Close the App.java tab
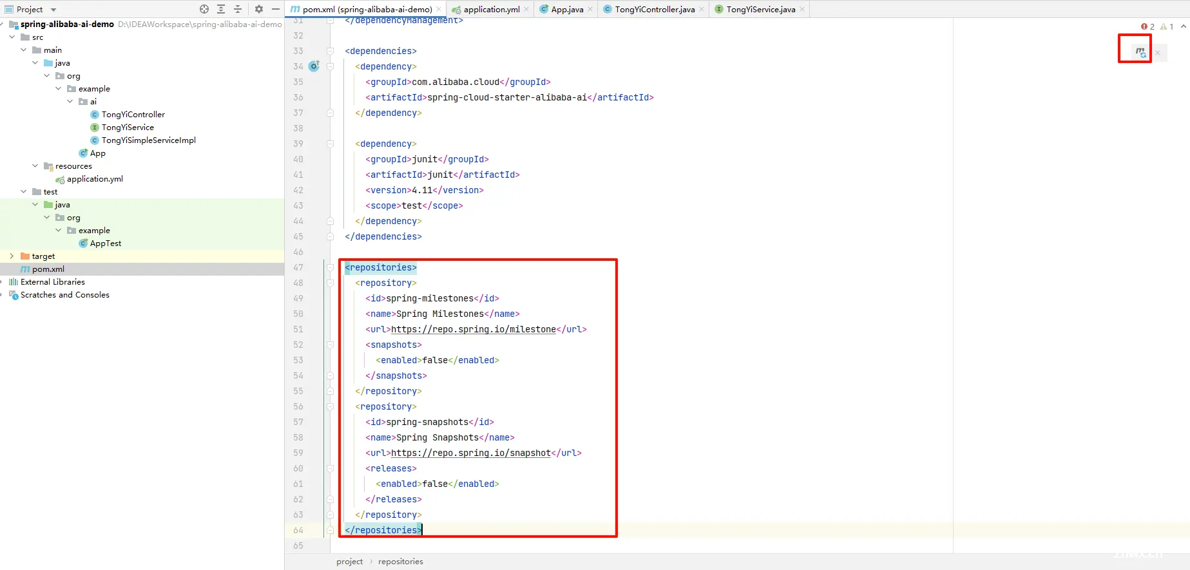Viewport: 1190px width, 570px height. 590,9
